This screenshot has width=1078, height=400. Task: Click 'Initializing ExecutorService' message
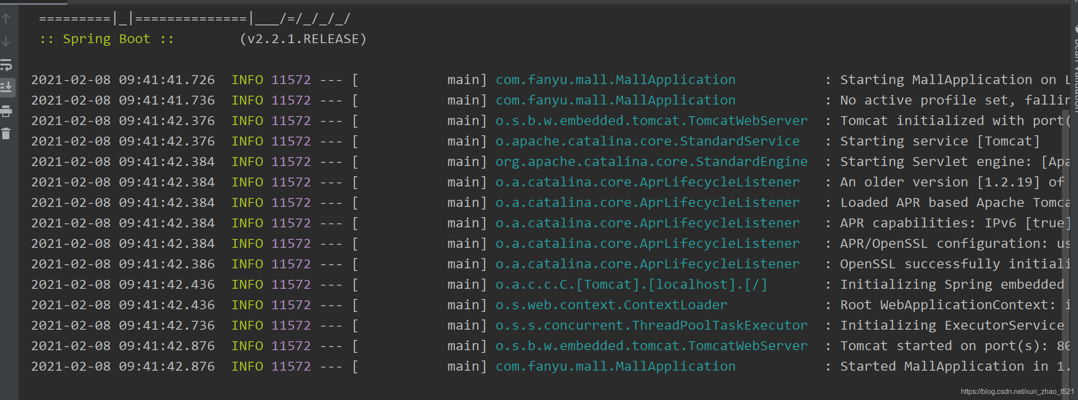(x=952, y=326)
